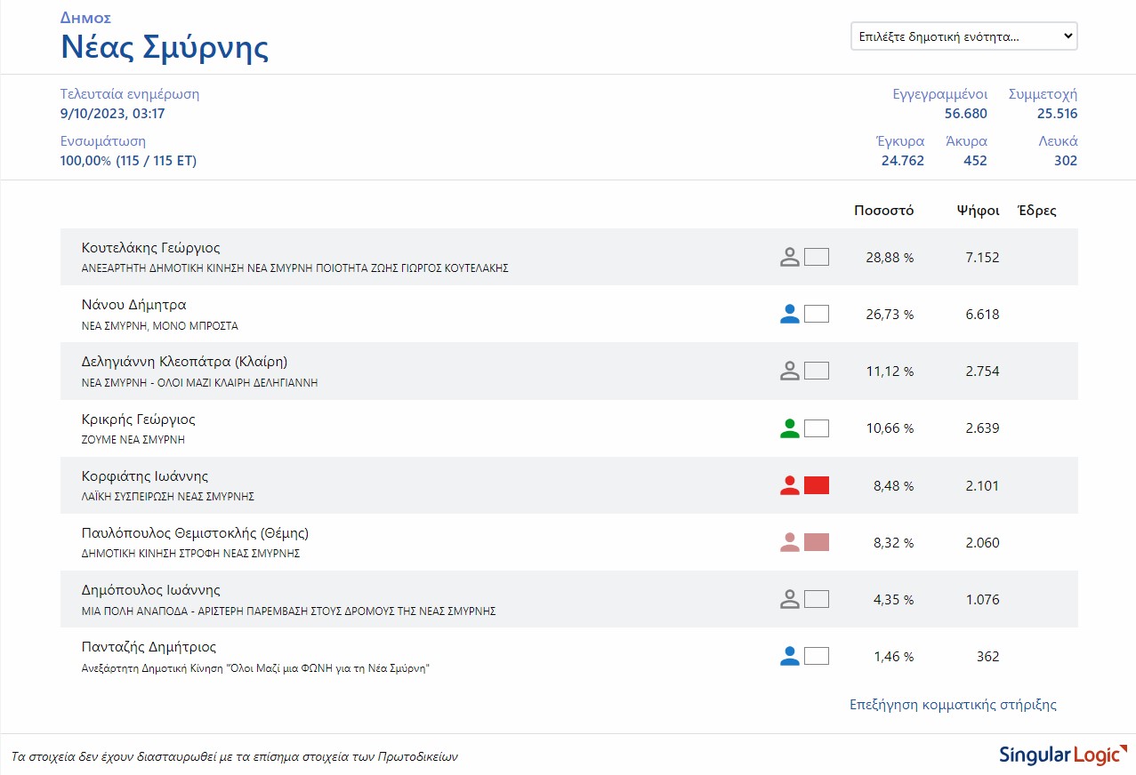Screen dimensions: 1136x775
Task: Open the 'Επεξήγηση κομματικής στήριξης' link
Action: click(953, 705)
